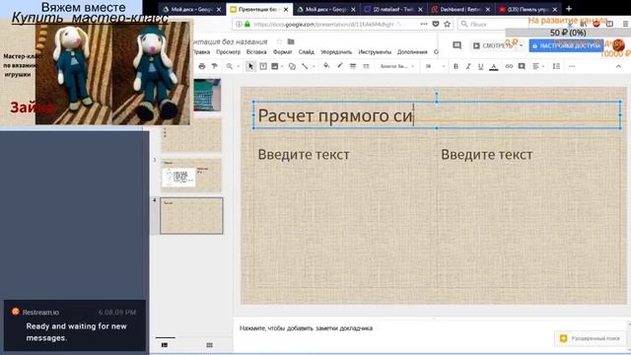Click the move to folder icon

point(291,41)
